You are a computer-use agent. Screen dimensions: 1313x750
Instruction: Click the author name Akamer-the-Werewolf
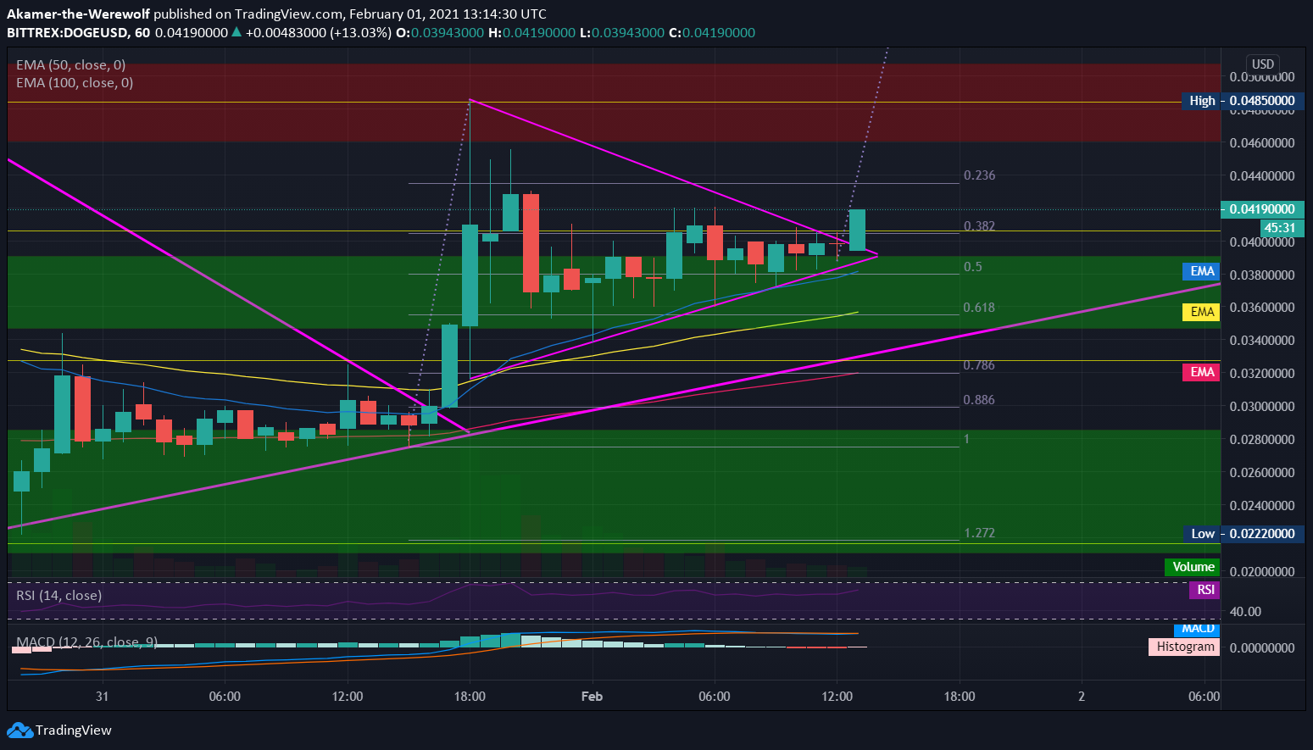[x=78, y=14]
